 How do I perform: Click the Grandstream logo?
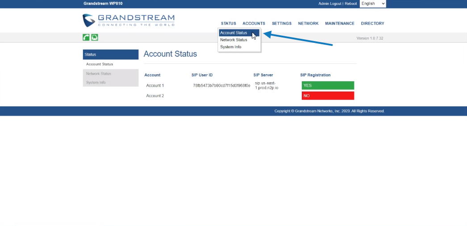click(129, 20)
